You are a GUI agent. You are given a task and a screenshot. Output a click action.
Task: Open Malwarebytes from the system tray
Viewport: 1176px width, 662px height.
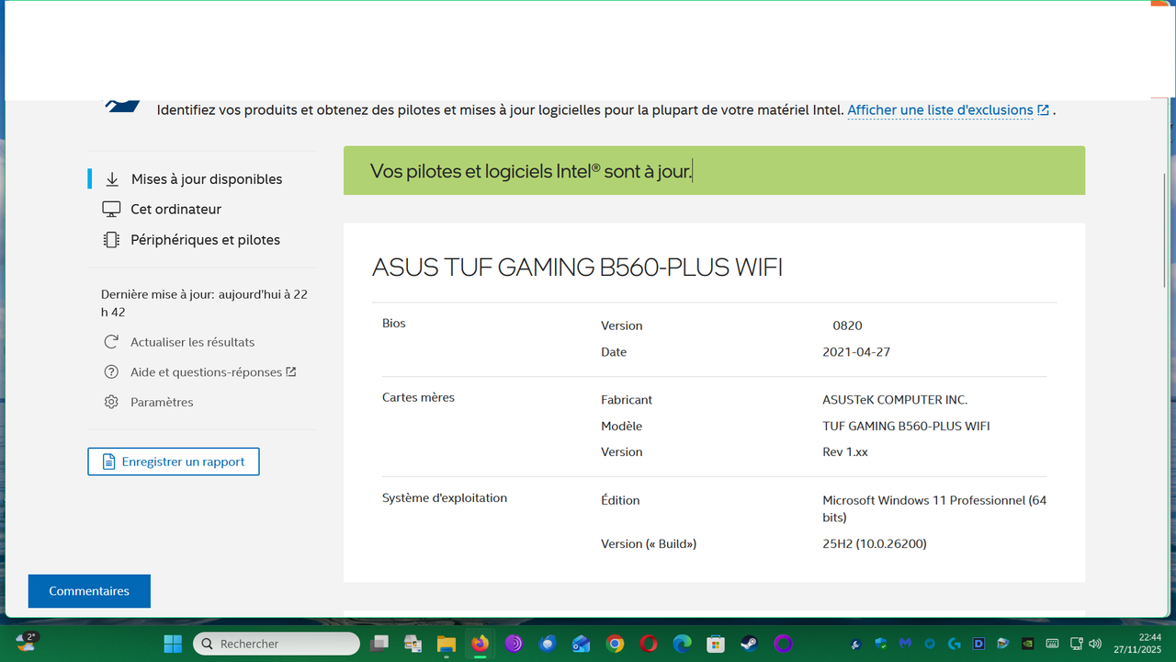(904, 644)
